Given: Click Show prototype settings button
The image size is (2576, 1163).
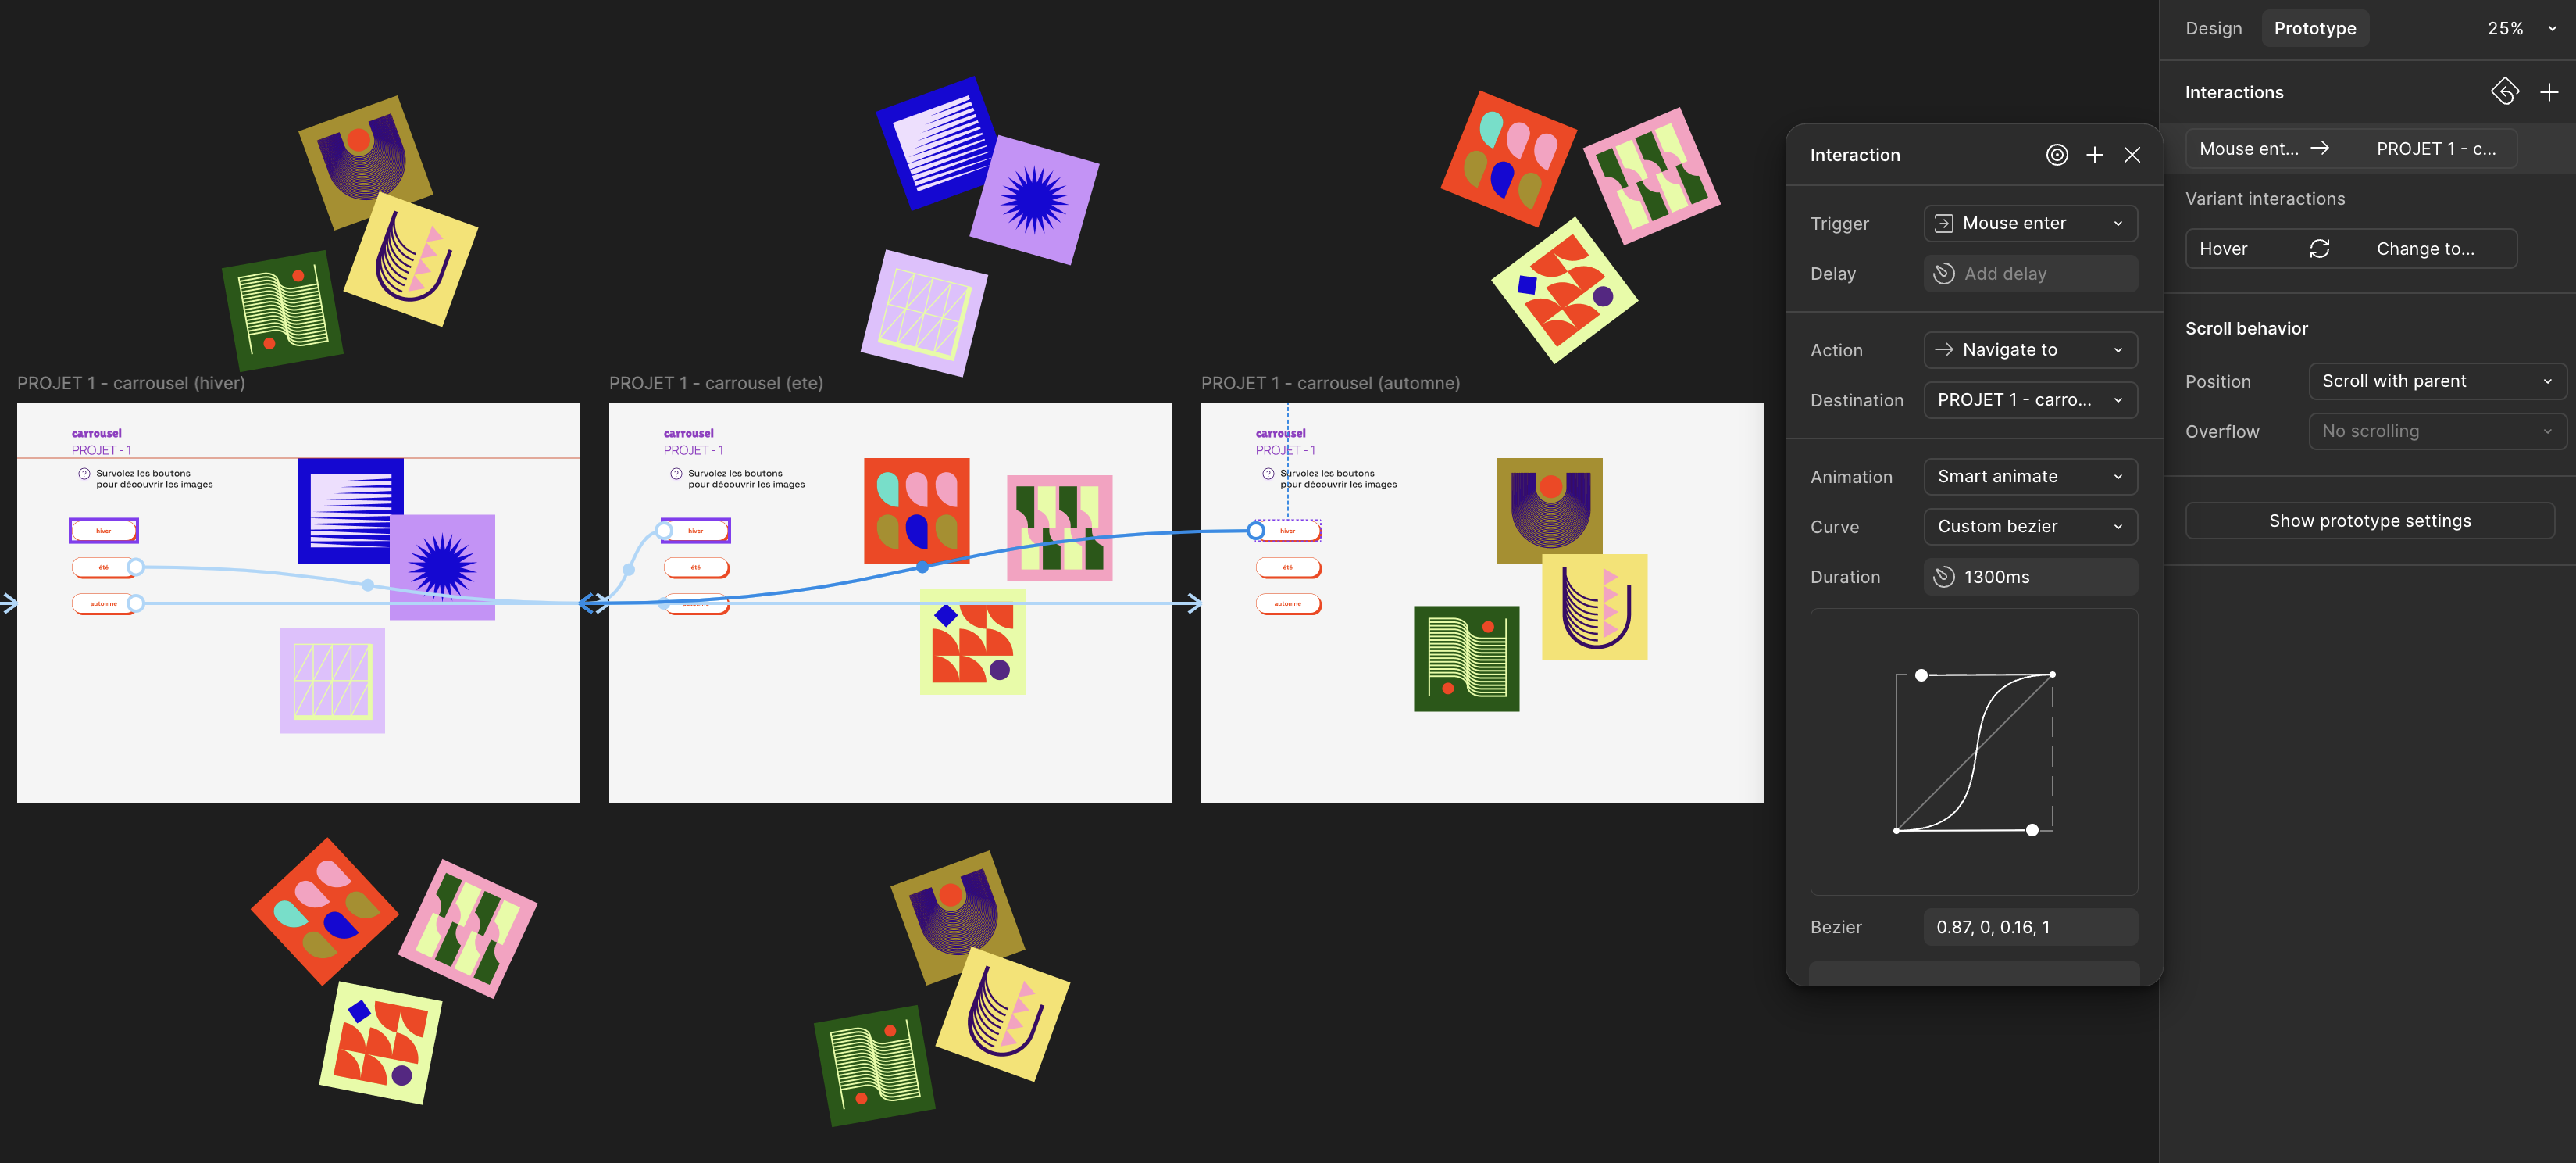Looking at the screenshot, I should [2369, 521].
